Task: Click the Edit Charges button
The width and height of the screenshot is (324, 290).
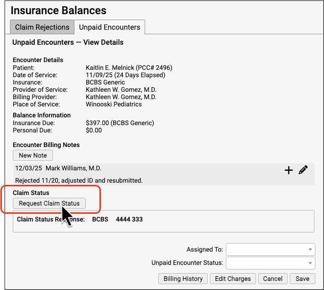Action: (x=233, y=279)
